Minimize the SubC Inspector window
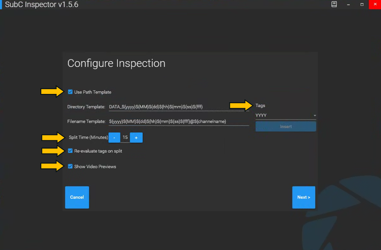The height and width of the screenshot is (250, 381). click(348, 5)
